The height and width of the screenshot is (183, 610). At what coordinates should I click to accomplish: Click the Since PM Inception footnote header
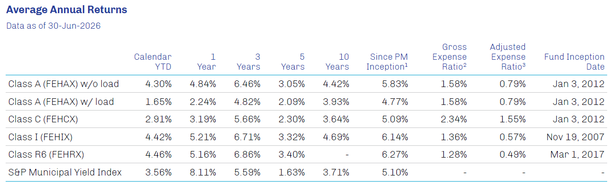[x=386, y=62]
